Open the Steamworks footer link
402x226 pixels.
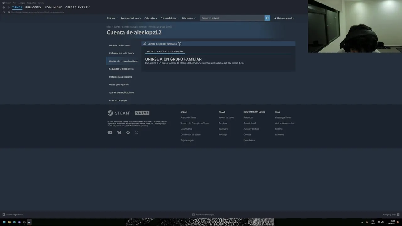coord(186,129)
